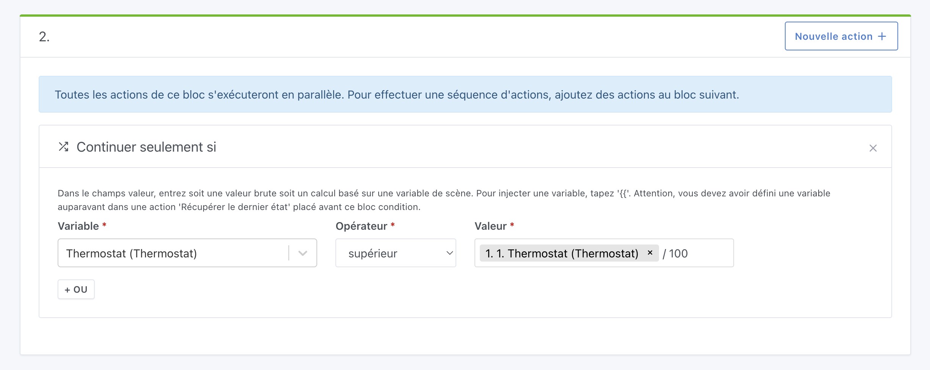
Task: Click the X to delete the condition block
Action: point(873,148)
